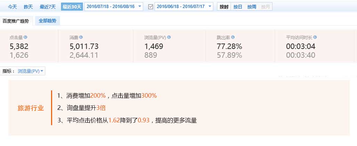Viewport: 357px width, 146px height.
Task: Expand the 指标 浏览量(PV) metric dropdown
Action: point(31,71)
